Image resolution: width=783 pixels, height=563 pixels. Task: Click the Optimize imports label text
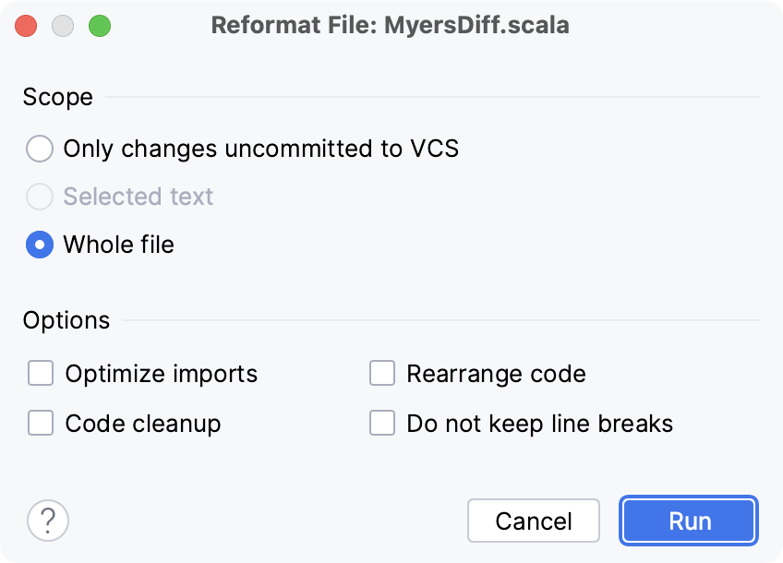[160, 373]
